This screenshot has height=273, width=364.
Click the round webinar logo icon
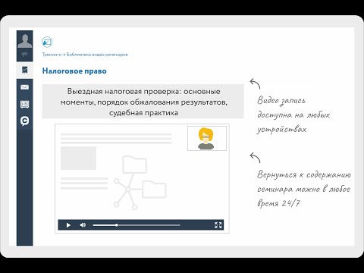click(47, 42)
